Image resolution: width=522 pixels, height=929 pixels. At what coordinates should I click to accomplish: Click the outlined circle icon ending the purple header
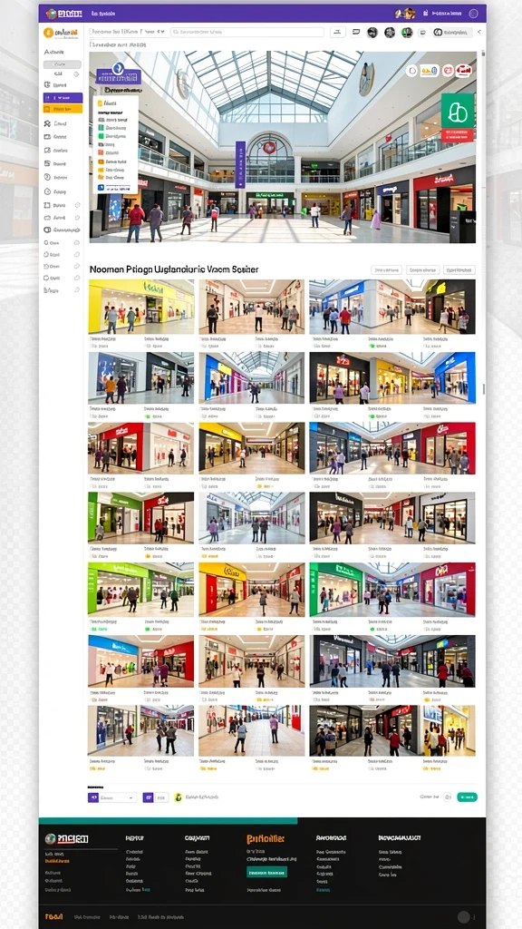[x=473, y=13]
